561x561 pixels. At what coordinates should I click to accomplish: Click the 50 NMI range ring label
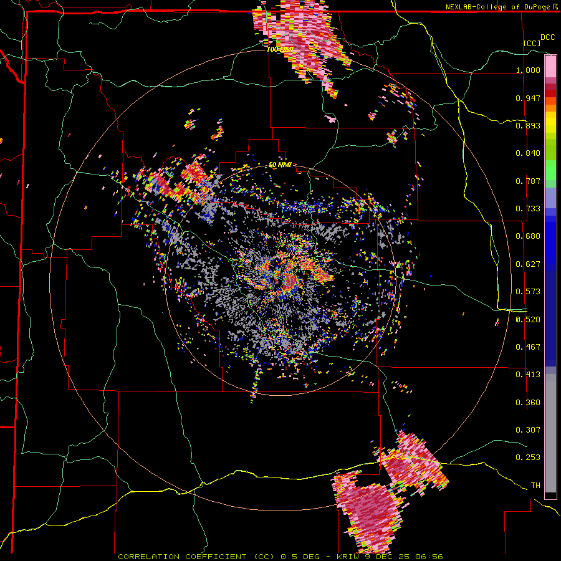pyautogui.click(x=280, y=165)
